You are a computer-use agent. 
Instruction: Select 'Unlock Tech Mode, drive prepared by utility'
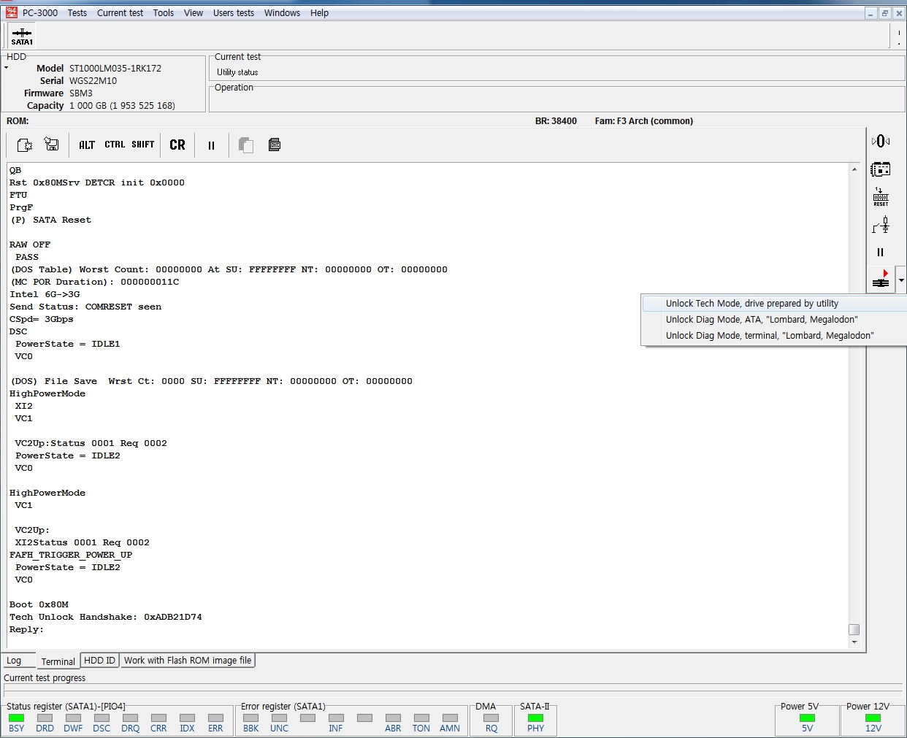pyautogui.click(x=774, y=304)
